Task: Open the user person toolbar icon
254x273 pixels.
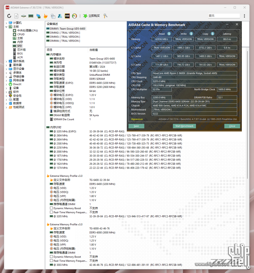Action: pos(60,16)
